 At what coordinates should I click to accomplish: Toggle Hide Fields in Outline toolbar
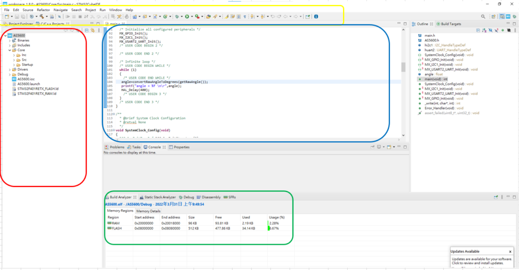coord(491,30)
